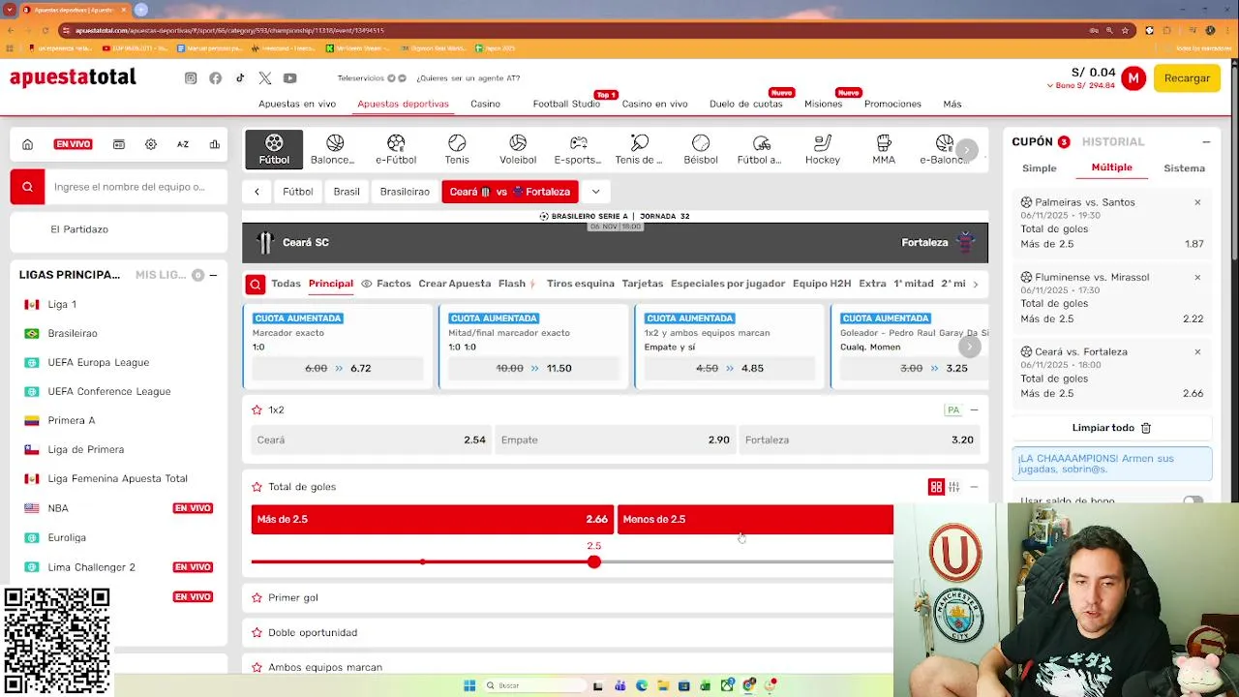Select the E-sports icon
Image resolution: width=1239 pixels, height=697 pixels.
coord(578,149)
